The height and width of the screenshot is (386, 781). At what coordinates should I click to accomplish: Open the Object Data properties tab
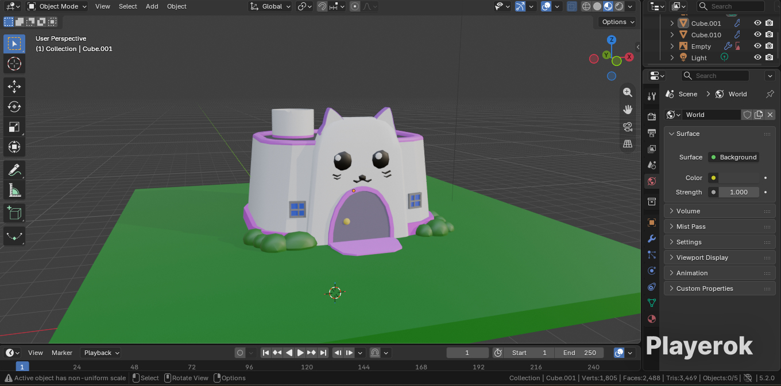pyautogui.click(x=651, y=303)
